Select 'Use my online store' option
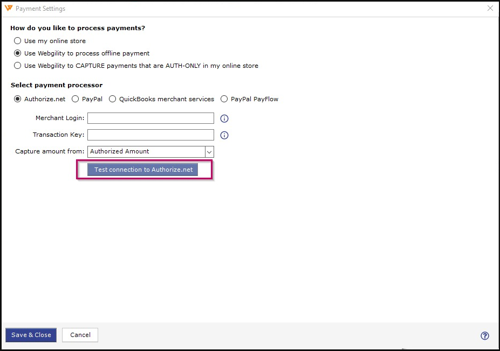 [18, 41]
